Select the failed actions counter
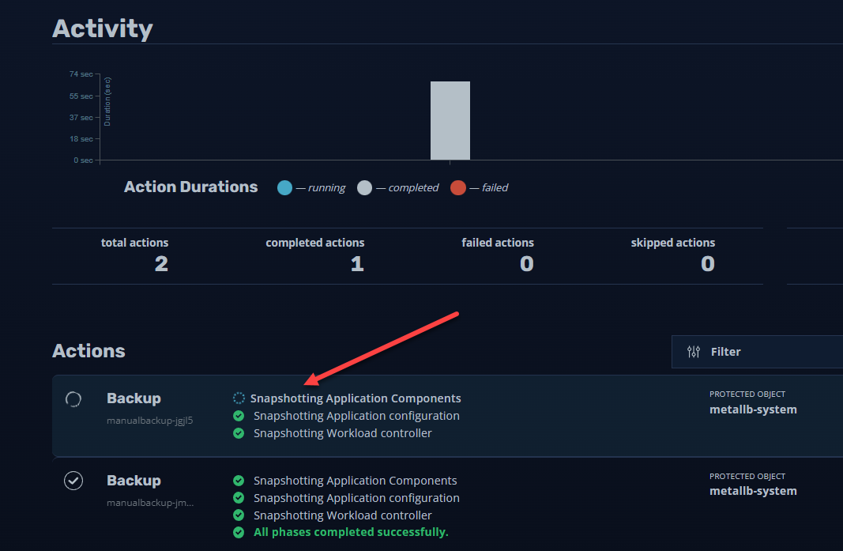843x551 pixels. pos(498,256)
